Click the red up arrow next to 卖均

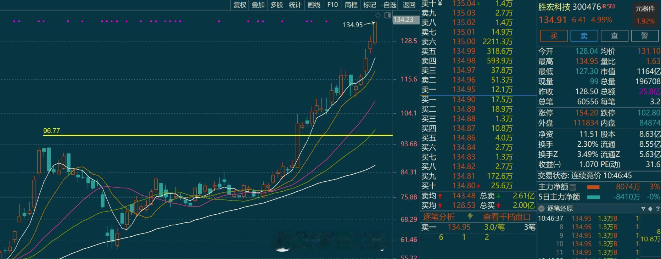coord(440,196)
